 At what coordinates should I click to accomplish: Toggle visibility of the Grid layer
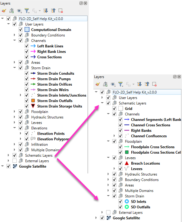pos(114,109)
